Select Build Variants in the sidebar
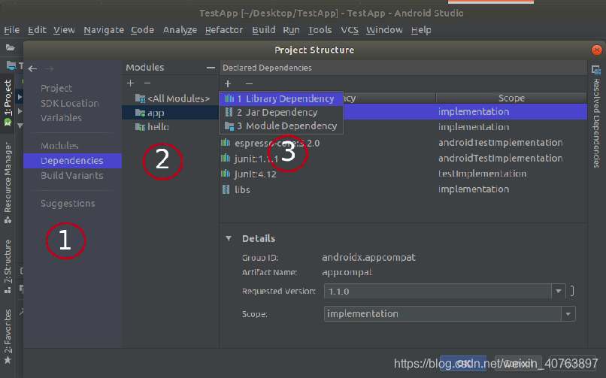This screenshot has width=606, height=378. coord(72,176)
